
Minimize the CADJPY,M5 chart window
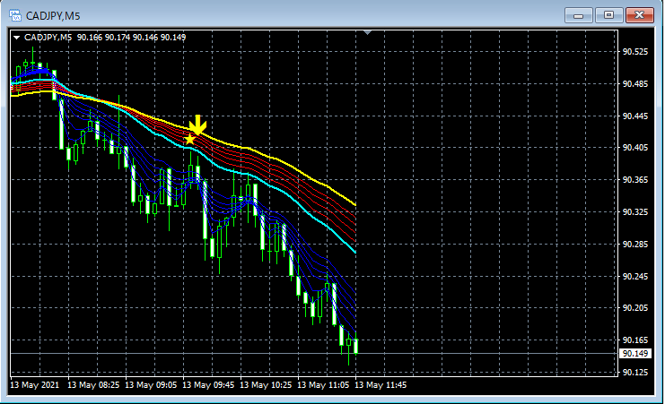coord(579,15)
